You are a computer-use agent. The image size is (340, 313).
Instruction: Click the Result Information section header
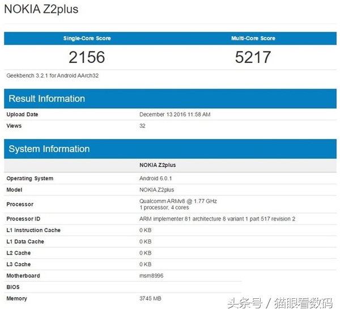coord(46,99)
